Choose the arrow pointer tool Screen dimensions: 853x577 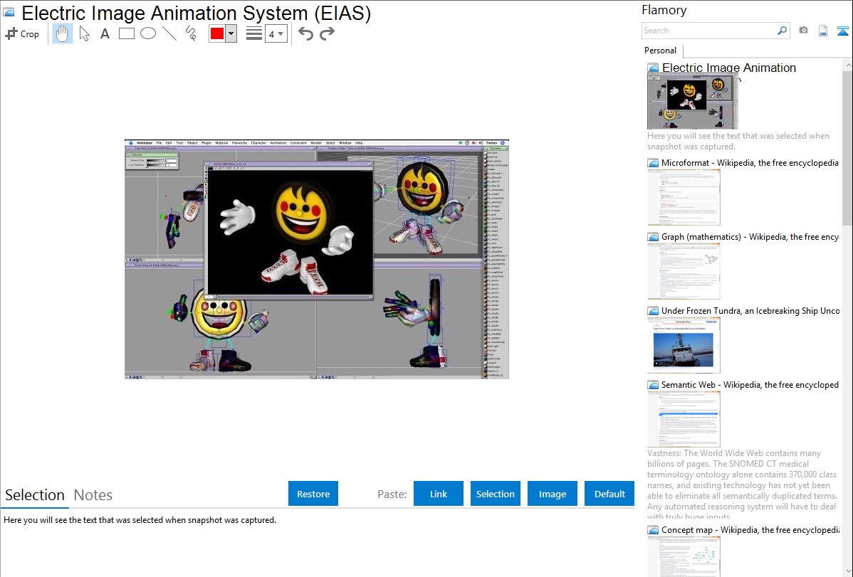point(84,33)
